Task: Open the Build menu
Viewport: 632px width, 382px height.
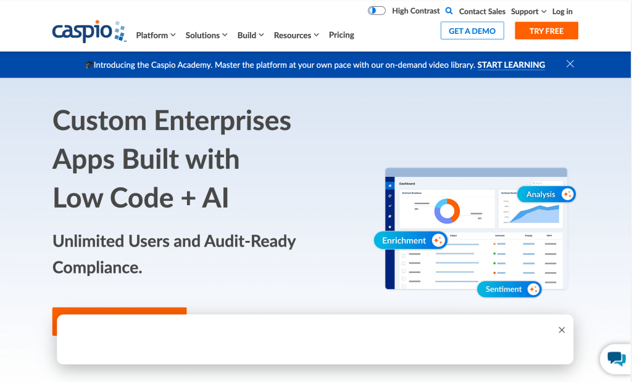Action: coord(247,35)
